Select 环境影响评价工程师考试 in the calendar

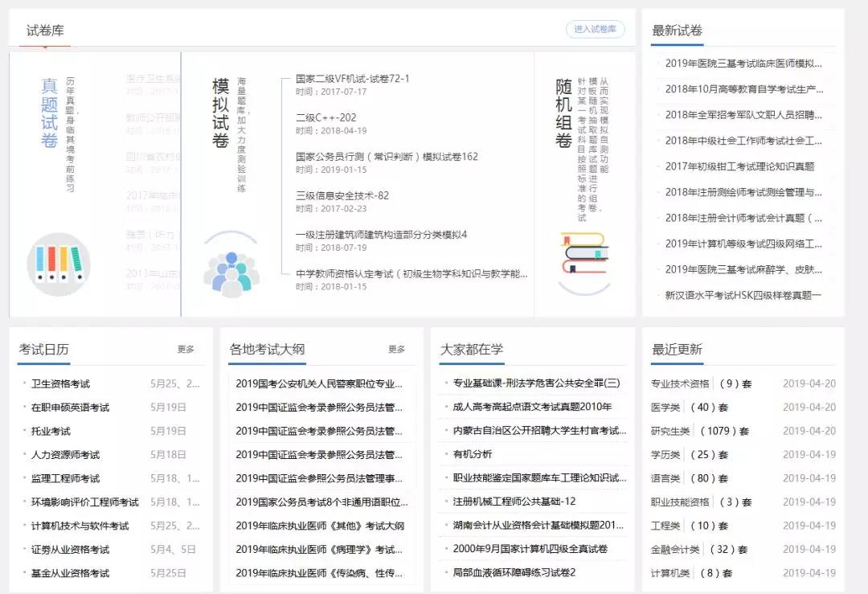coord(84,502)
